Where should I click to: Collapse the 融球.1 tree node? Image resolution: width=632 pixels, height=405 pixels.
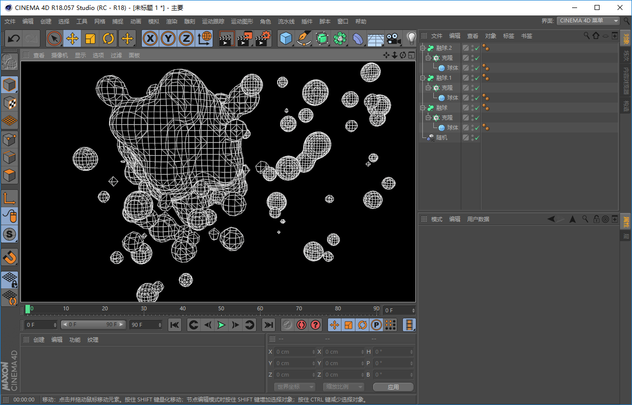tap(422, 78)
